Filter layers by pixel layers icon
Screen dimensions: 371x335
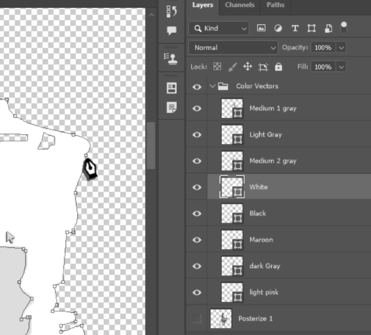pos(261,28)
